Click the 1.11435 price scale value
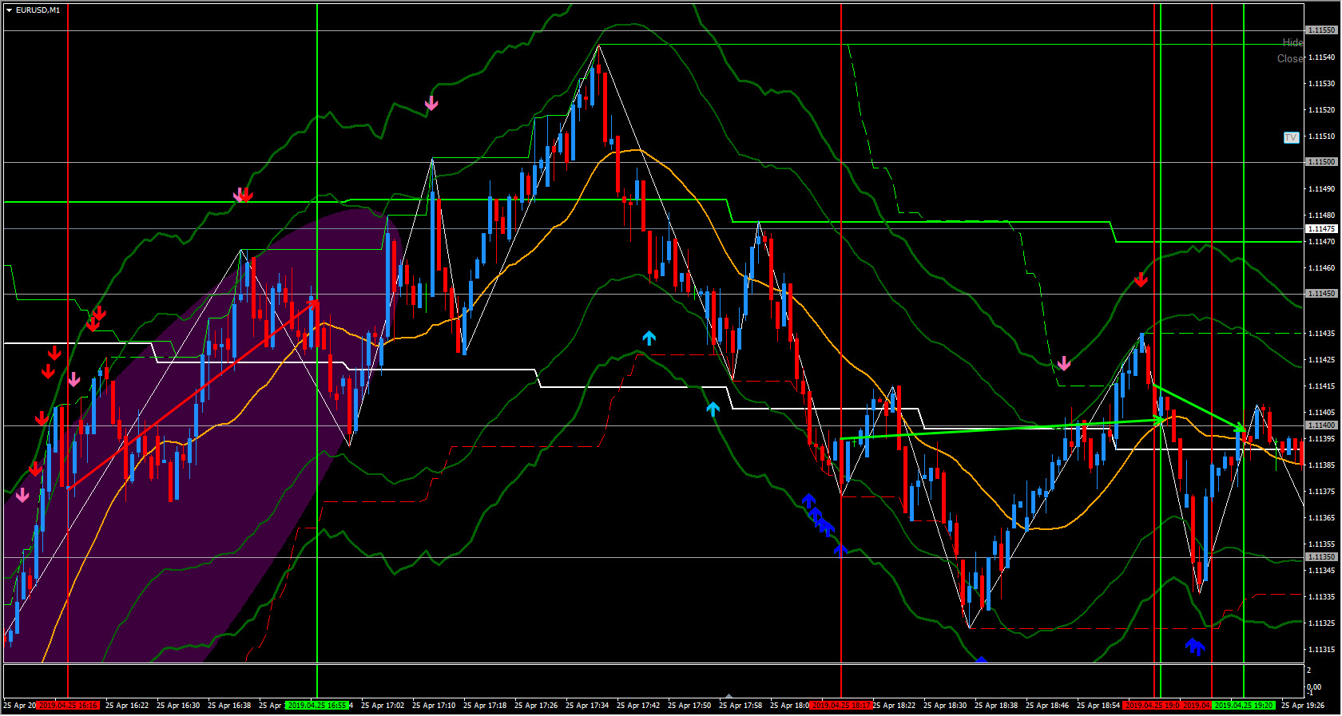 coord(1321,334)
